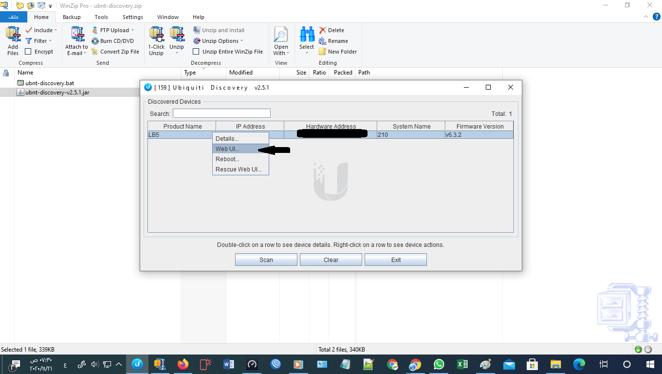Open Windows Start menu
Viewport: 662px width, 374px height.
pos(650,364)
